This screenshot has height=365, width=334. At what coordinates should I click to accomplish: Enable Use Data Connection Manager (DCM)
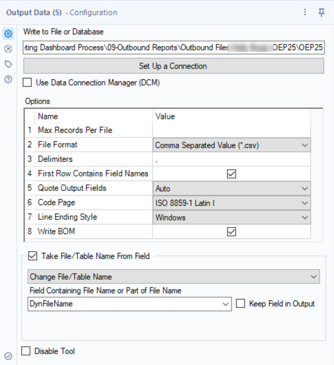coord(28,83)
